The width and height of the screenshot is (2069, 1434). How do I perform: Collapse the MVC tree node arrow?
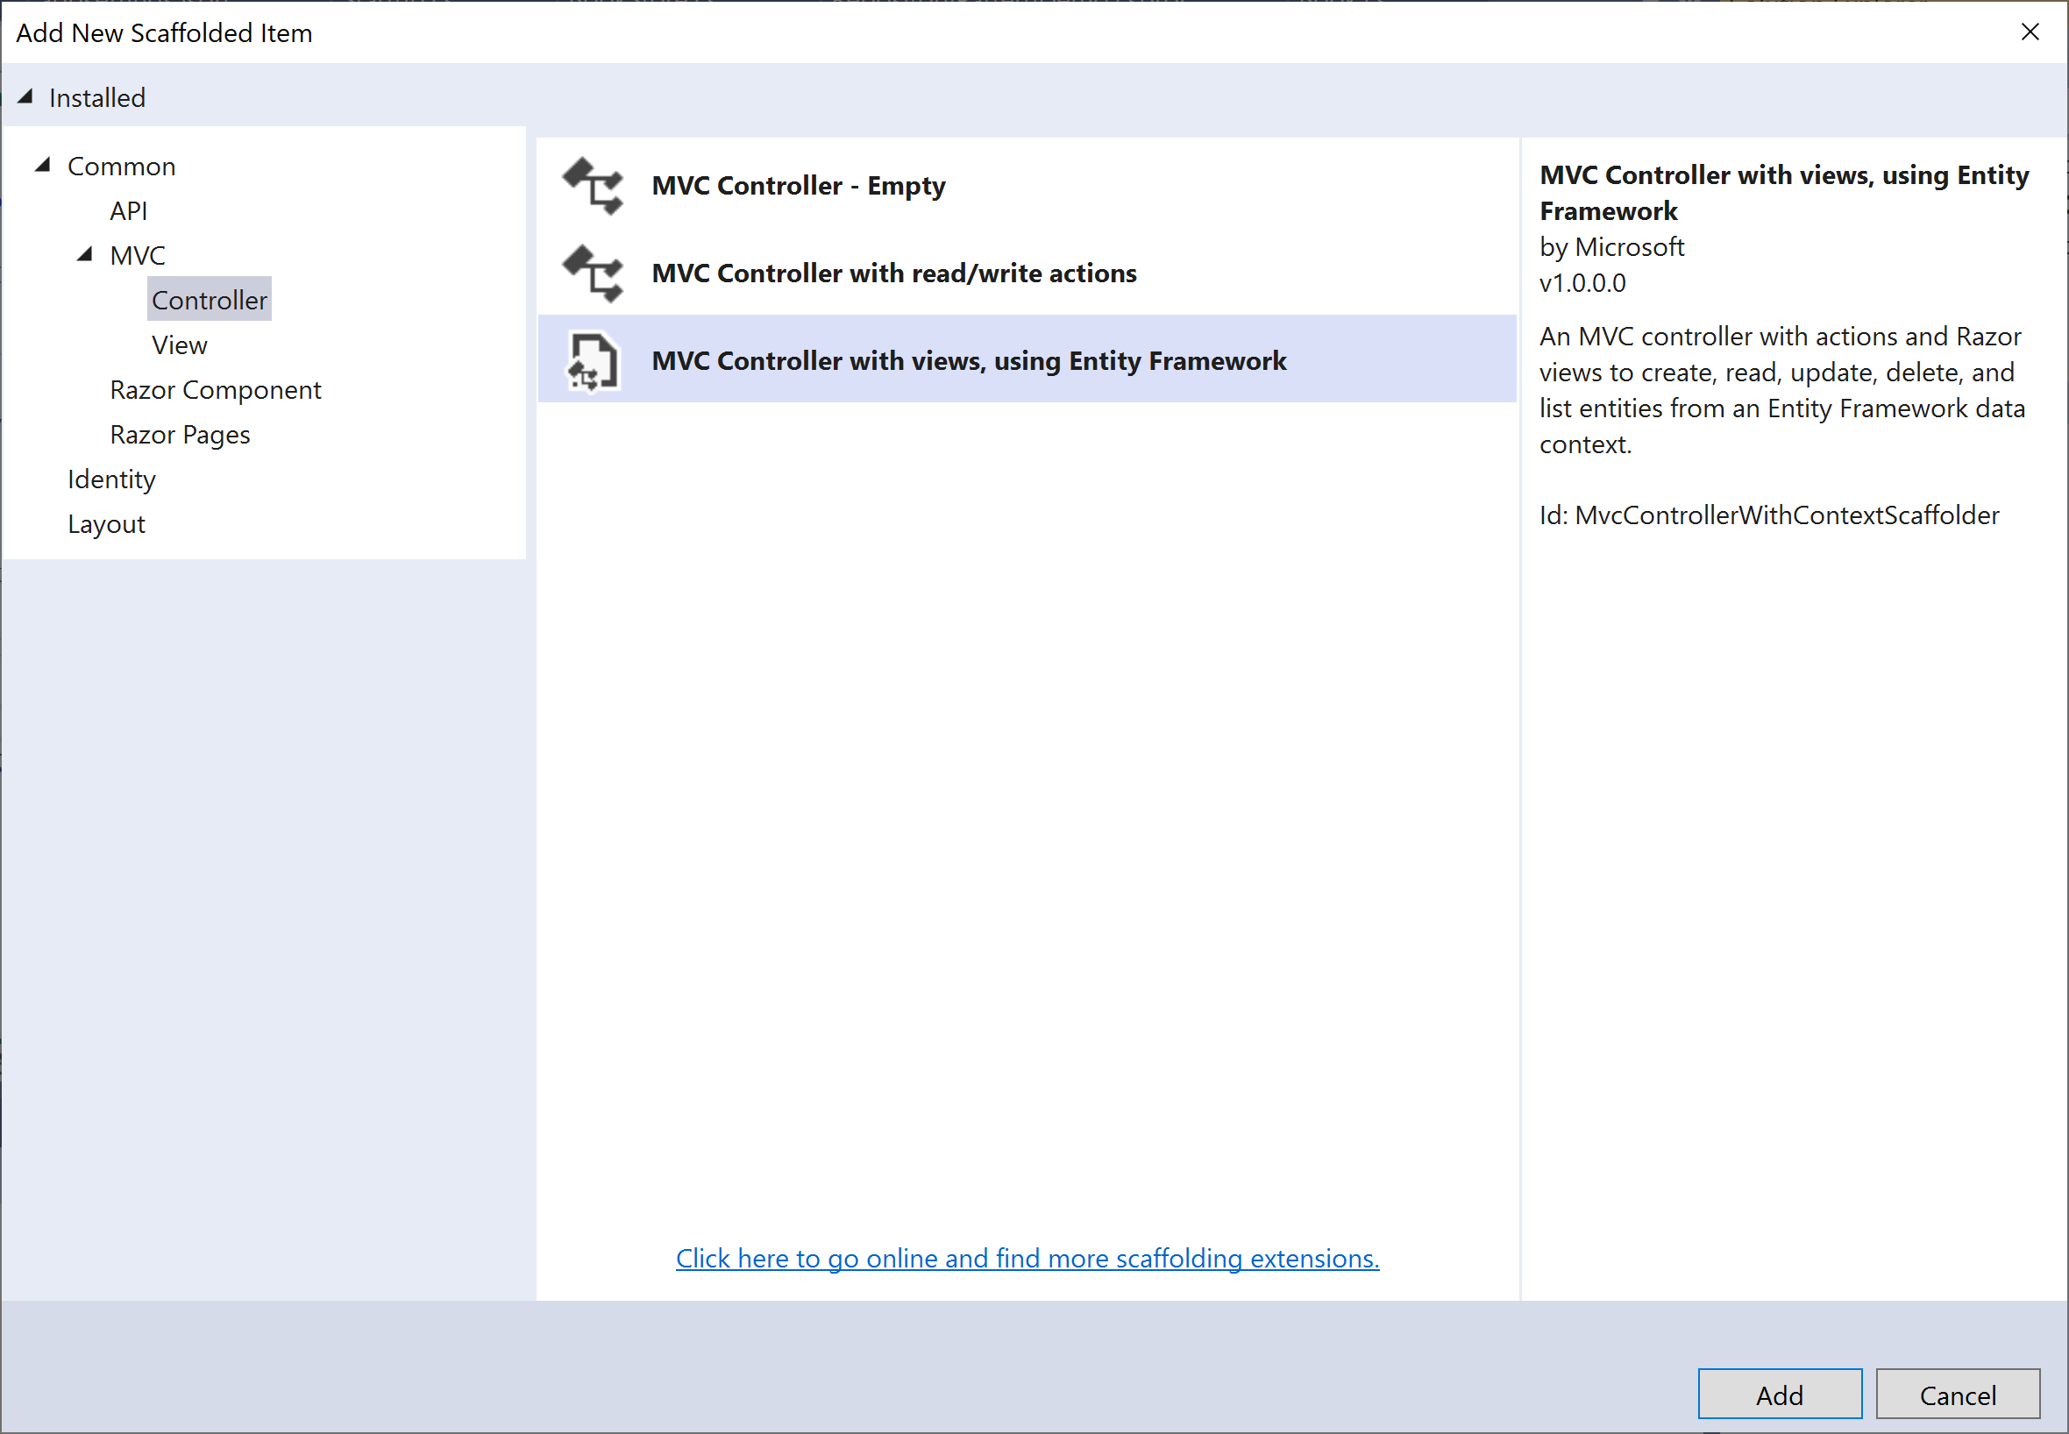pos(84,255)
